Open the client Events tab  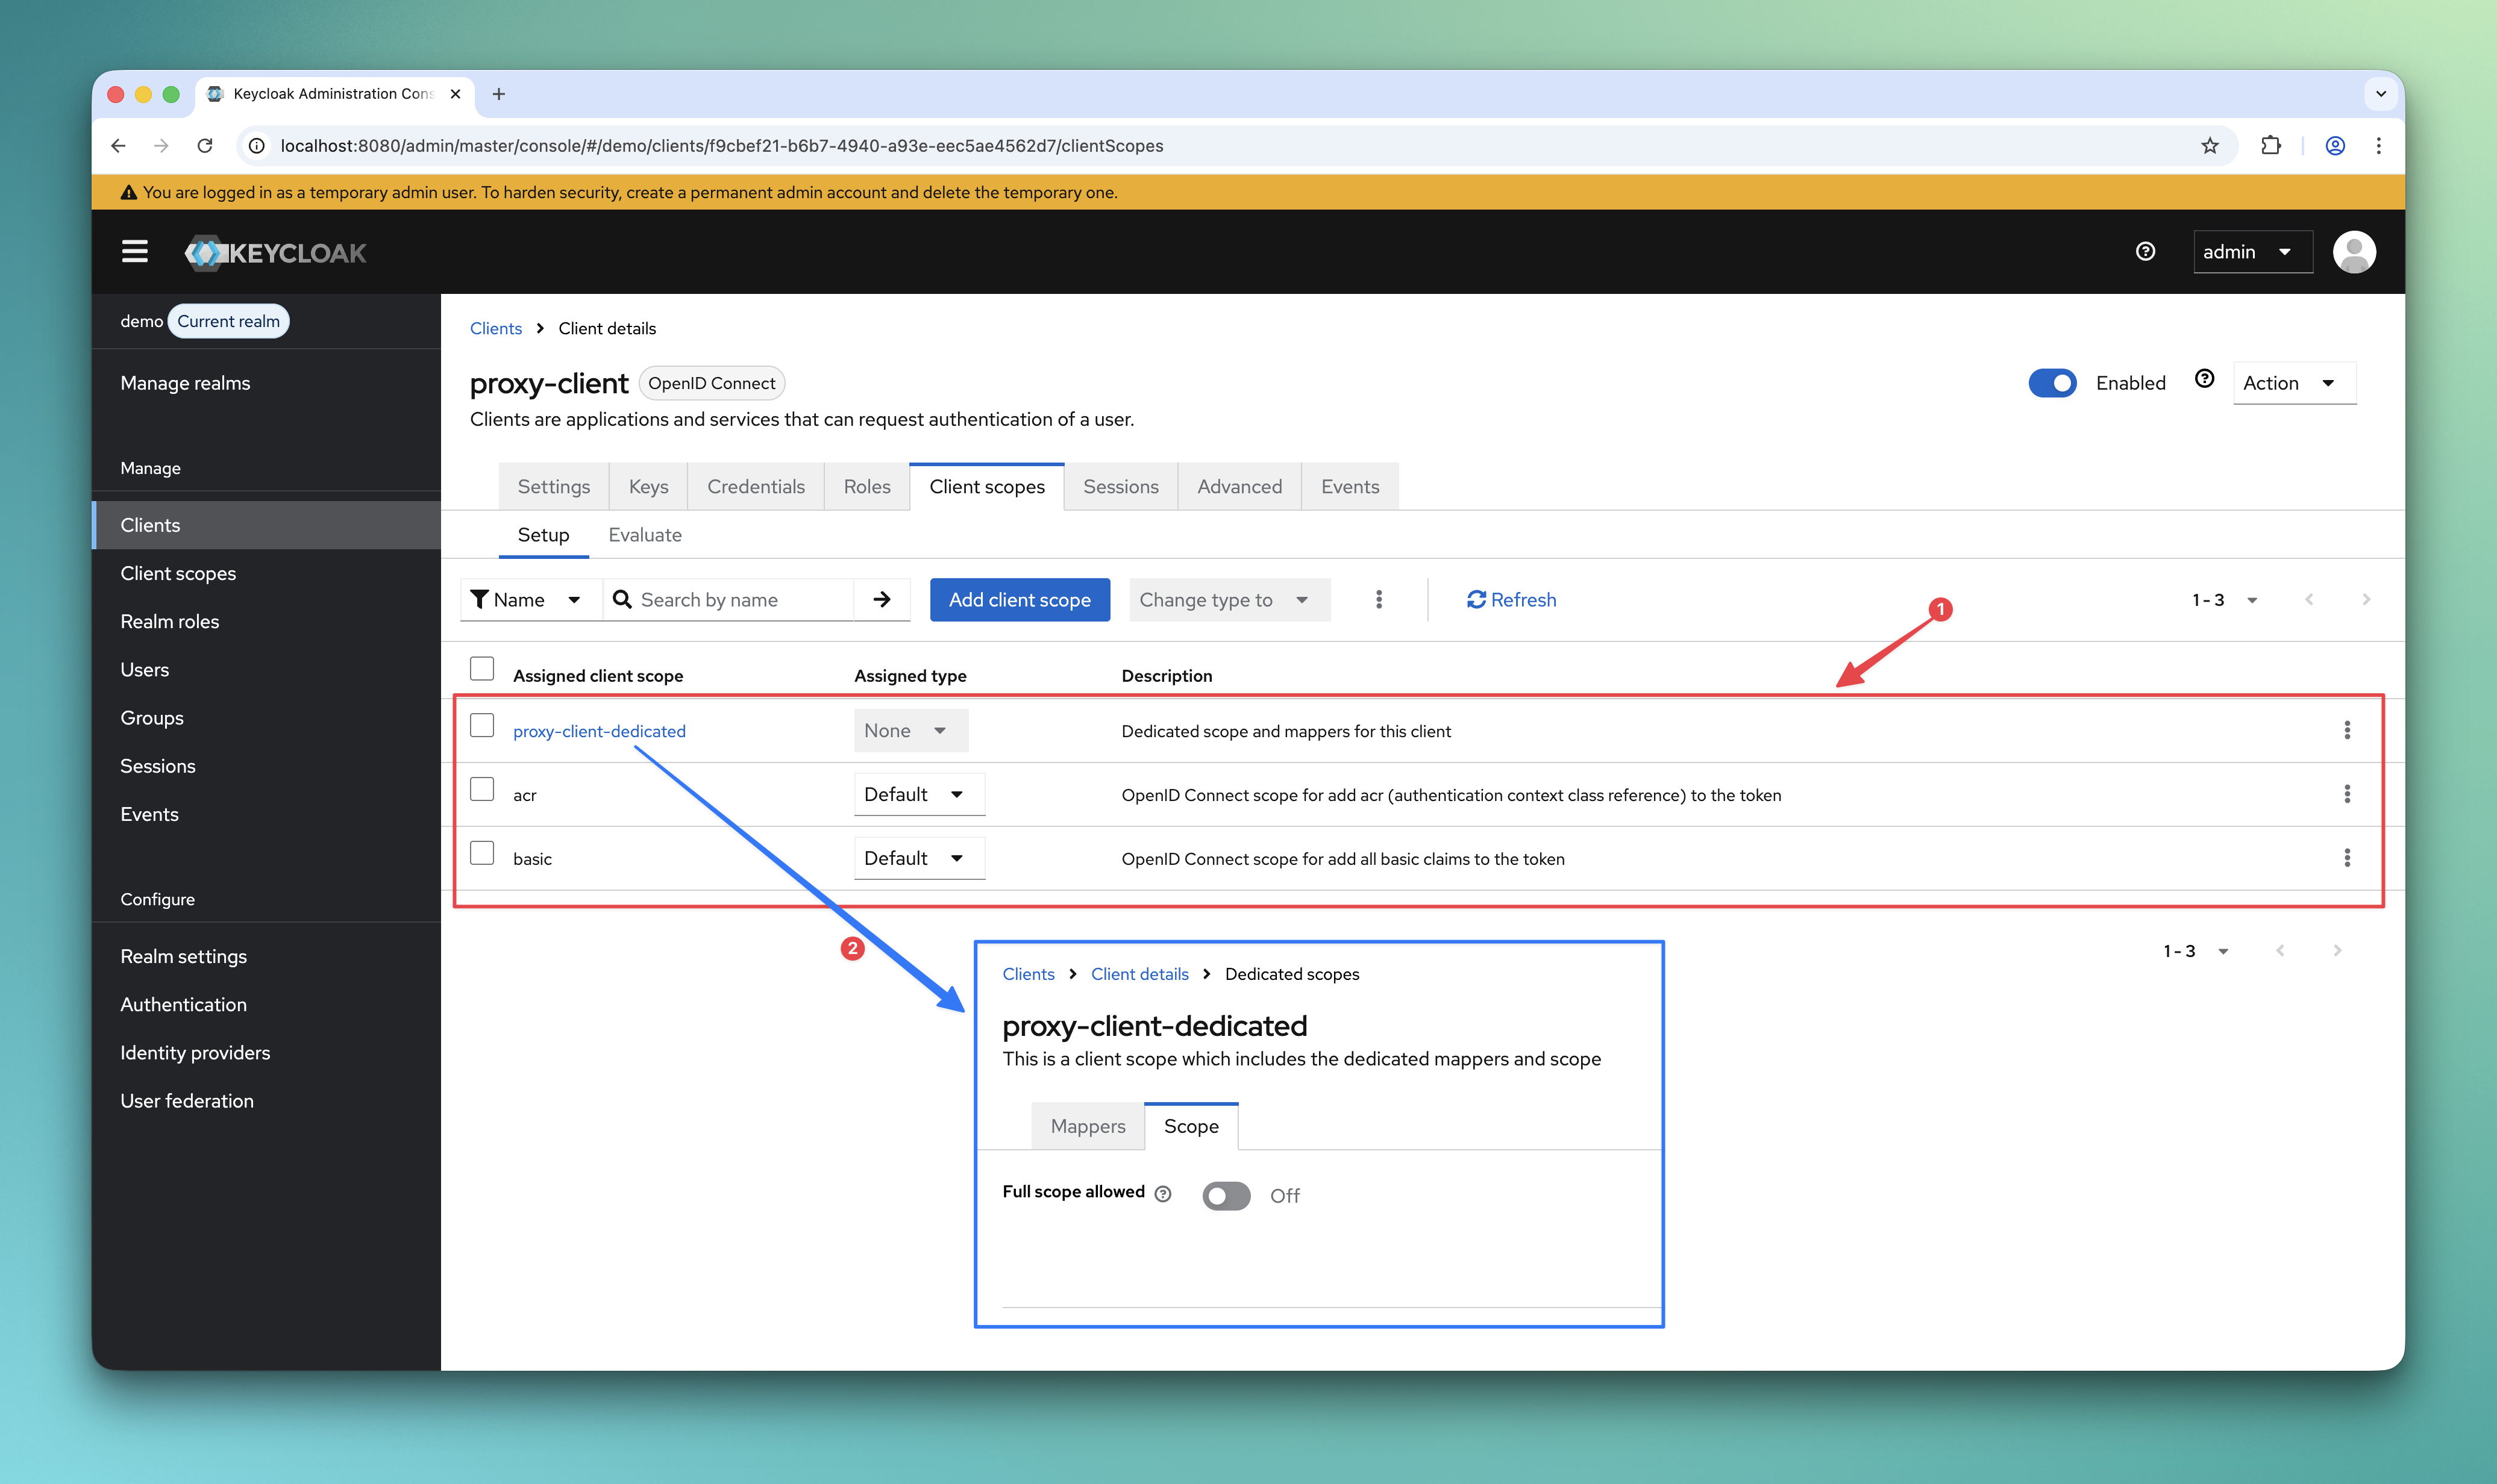(1350, 486)
